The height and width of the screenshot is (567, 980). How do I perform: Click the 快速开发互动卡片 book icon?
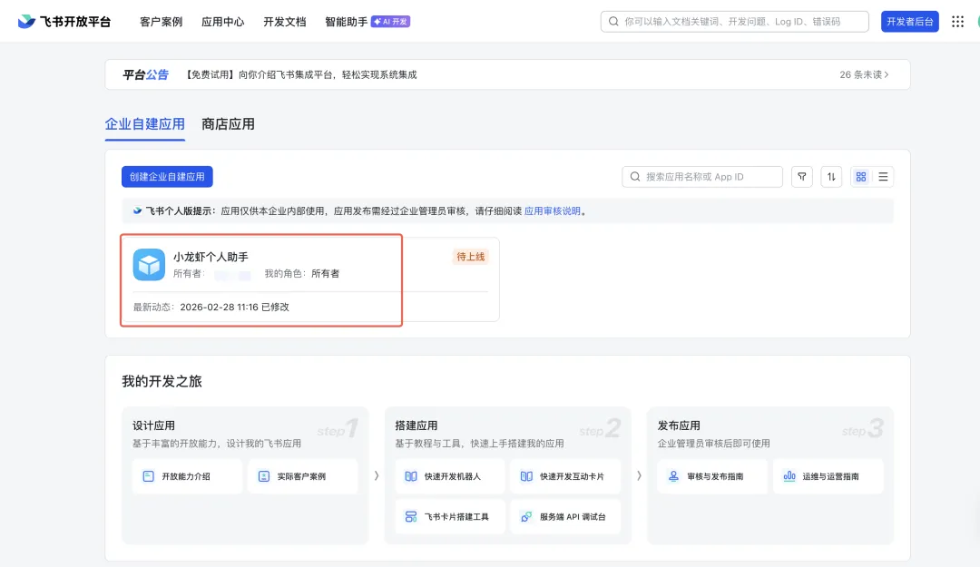pyautogui.click(x=526, y=476)
